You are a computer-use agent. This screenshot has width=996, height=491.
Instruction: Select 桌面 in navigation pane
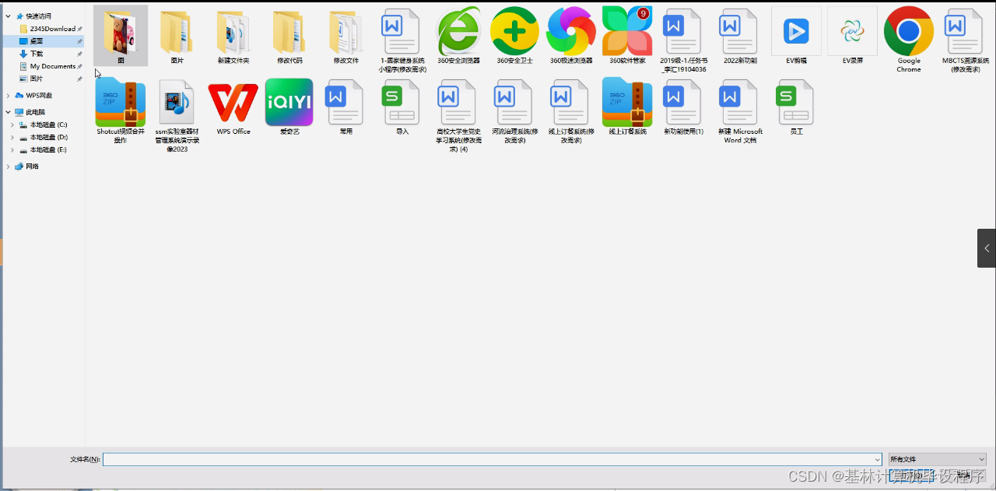point(37,41)
